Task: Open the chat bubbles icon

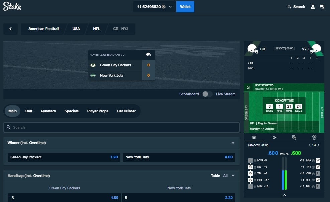Action: 322,7
